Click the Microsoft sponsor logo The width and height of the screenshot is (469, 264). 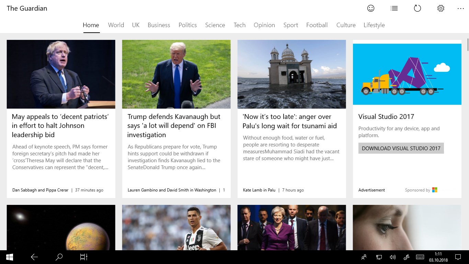pos(435,190)
